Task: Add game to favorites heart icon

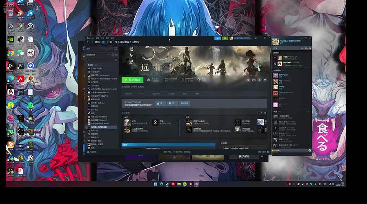Action: tap(265, 80)
